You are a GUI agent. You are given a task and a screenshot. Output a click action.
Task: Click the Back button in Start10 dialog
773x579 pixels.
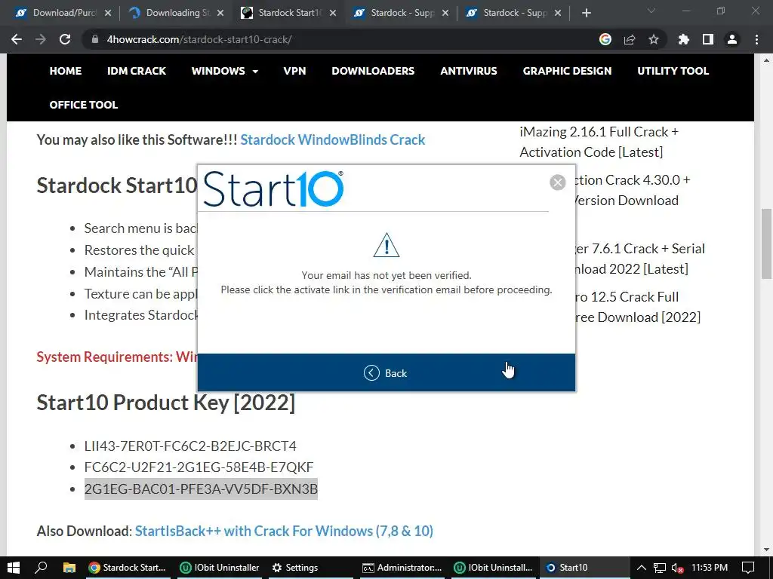coord(386,372)
